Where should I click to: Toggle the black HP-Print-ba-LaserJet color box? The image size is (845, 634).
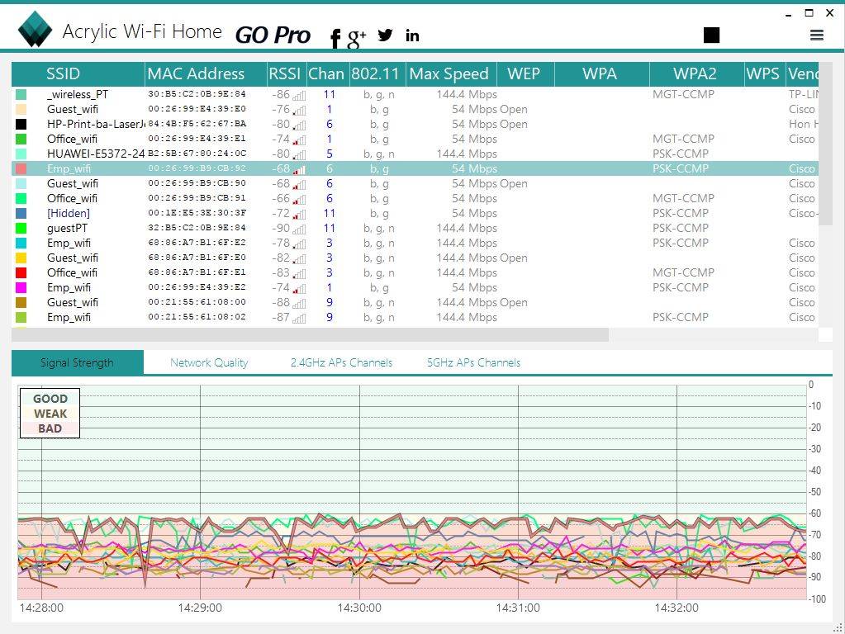[x=21, y=125]
